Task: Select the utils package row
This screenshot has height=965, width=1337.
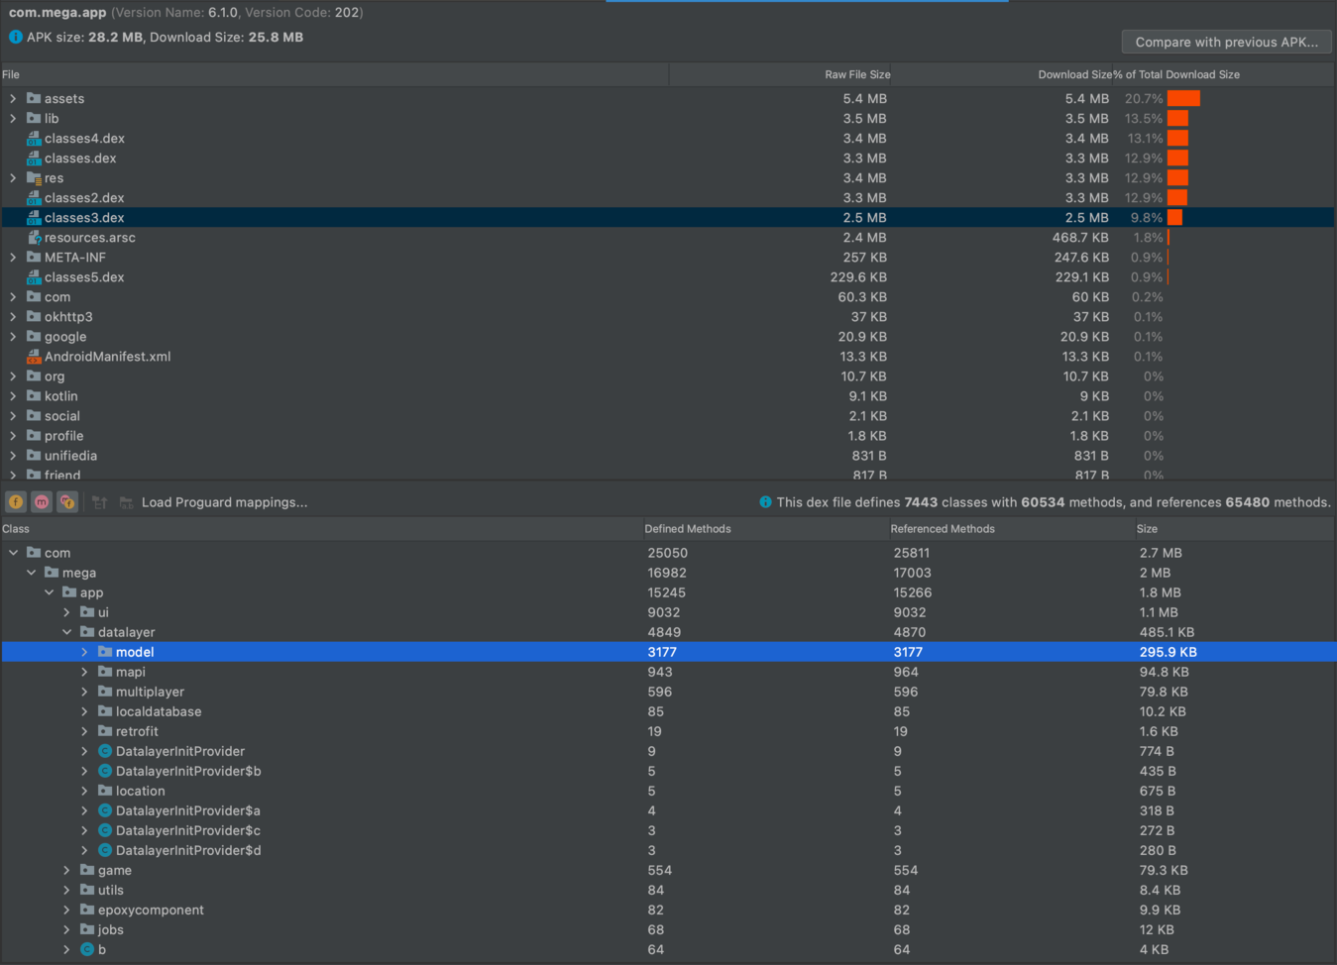Action: pos(668,890)
